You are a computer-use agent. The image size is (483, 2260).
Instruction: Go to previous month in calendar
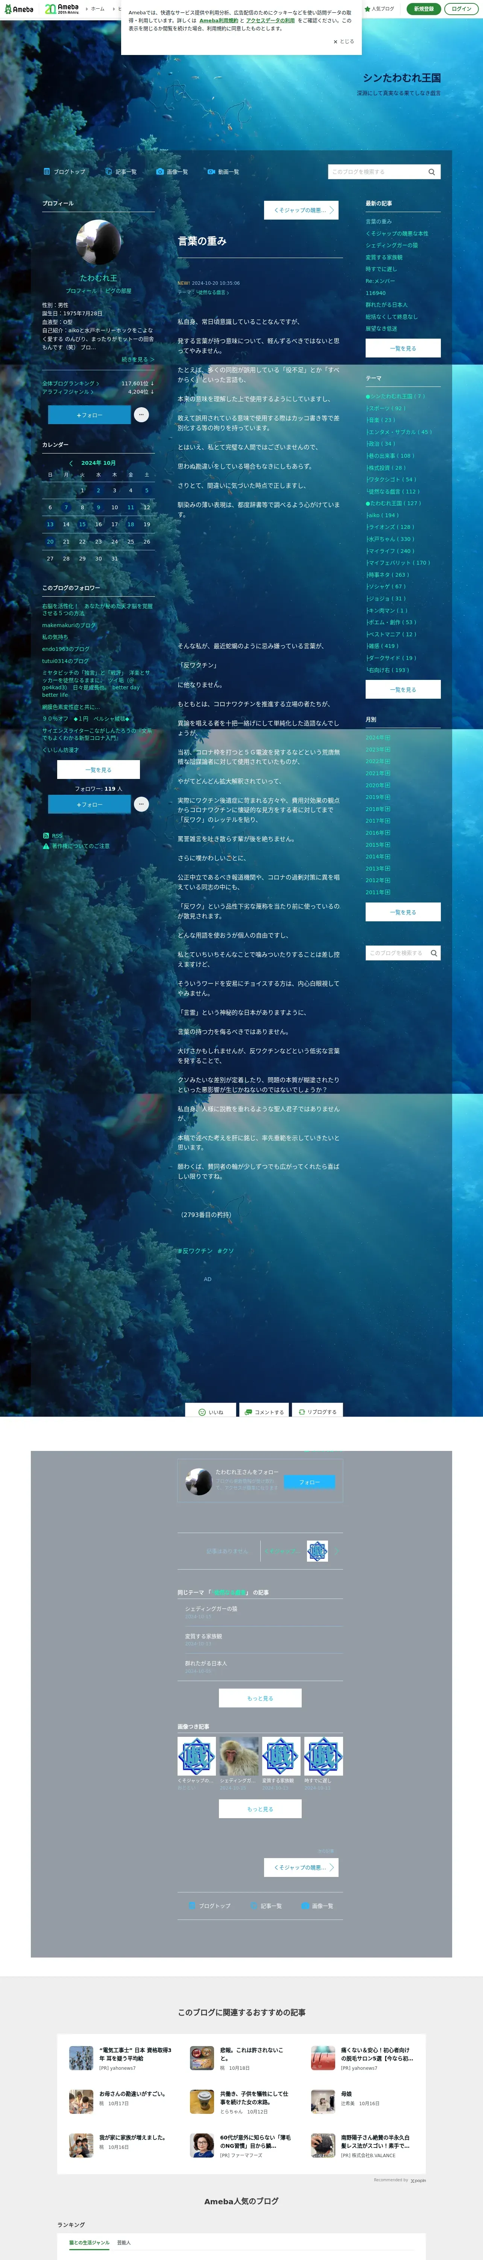point(71,463)
